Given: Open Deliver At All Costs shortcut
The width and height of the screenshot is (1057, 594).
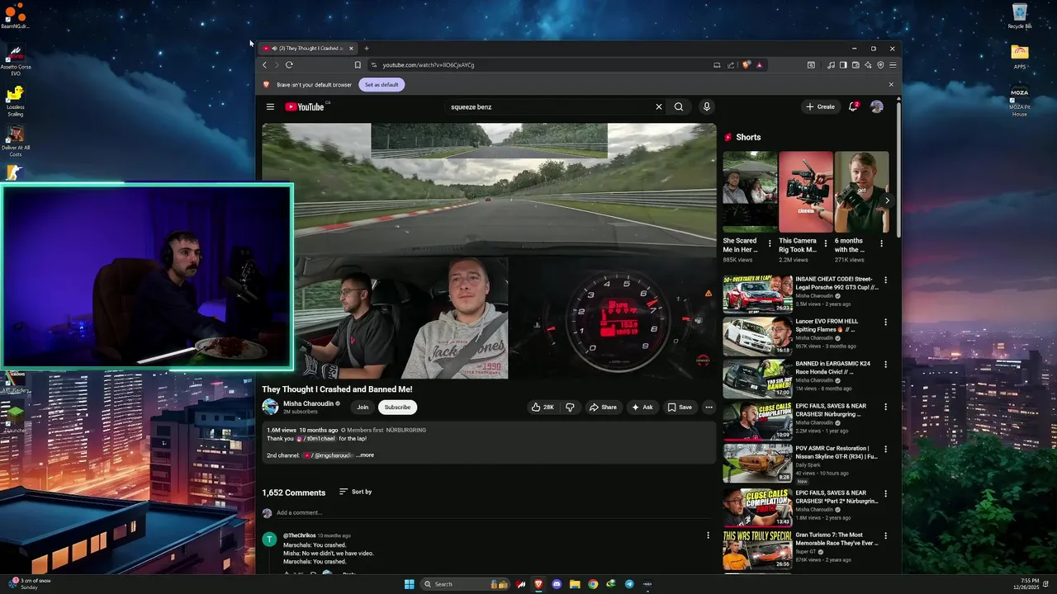Looking at the screenshot, I should [x=15, y=141].
